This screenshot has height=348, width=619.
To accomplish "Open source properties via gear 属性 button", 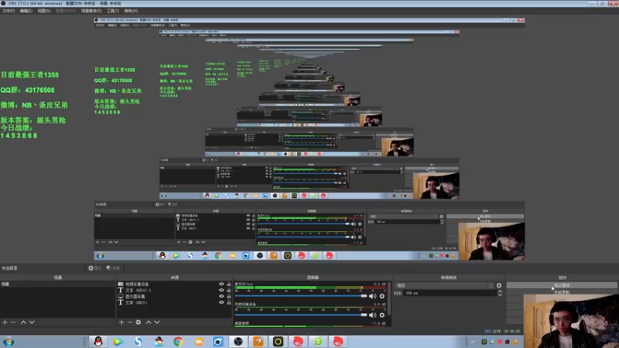I will 94,268.
